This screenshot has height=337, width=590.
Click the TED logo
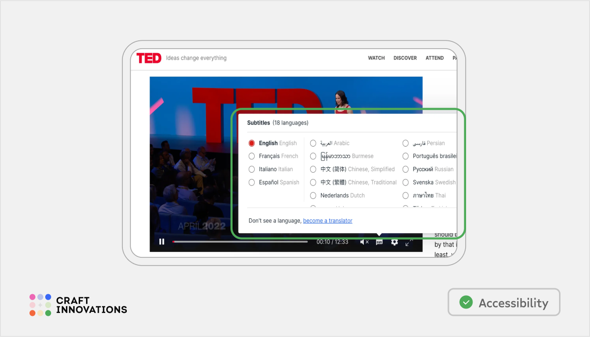(148, 58)
